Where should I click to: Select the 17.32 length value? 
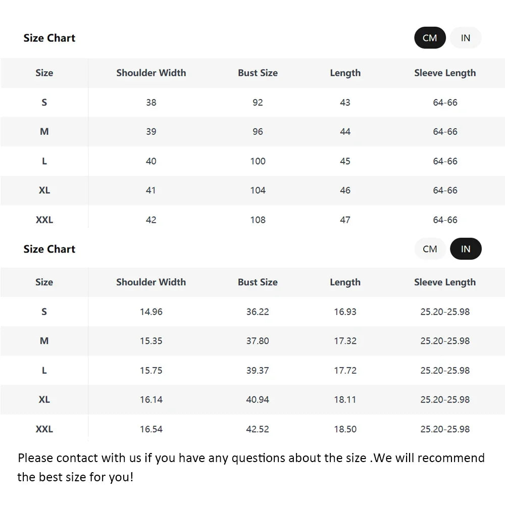point(345,341)
